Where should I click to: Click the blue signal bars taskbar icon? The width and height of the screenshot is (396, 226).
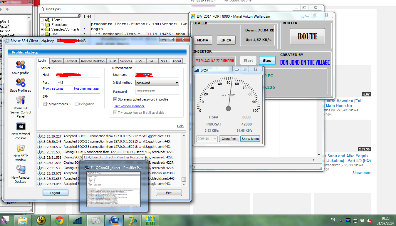click(77, 220)
